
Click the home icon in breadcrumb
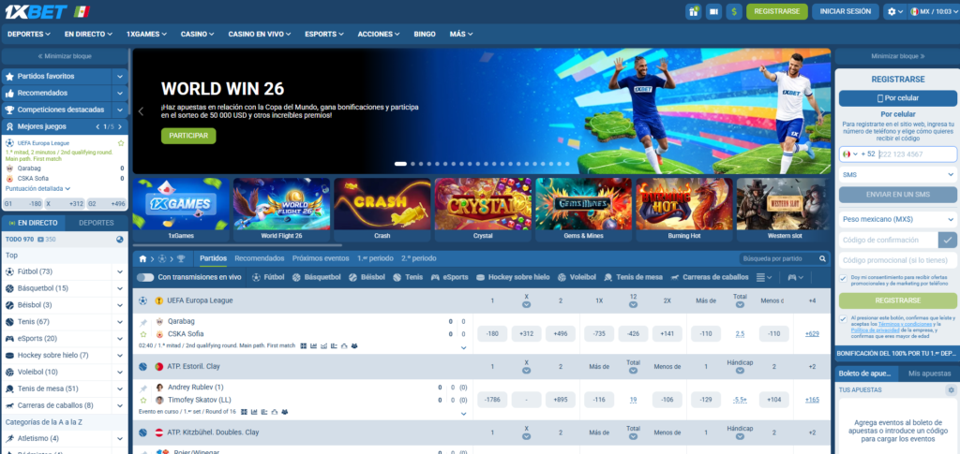point(143,258)
